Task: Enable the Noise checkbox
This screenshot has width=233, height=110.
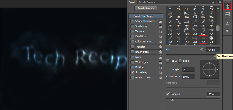Action: point(132,57)
